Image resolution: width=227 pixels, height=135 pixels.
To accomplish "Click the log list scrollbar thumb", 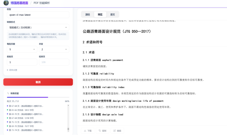I will click(68, 129).
